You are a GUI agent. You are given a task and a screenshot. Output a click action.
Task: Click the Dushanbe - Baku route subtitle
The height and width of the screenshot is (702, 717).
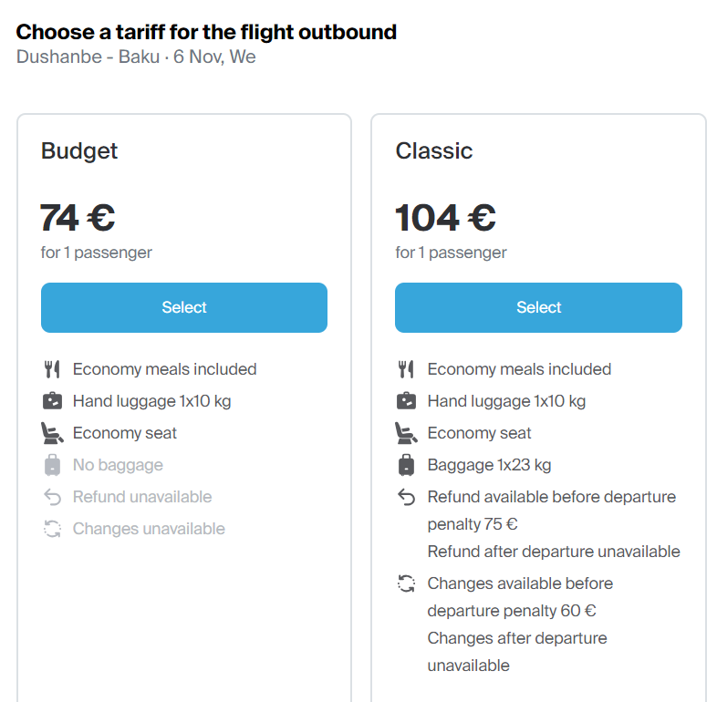click(136, 57)
